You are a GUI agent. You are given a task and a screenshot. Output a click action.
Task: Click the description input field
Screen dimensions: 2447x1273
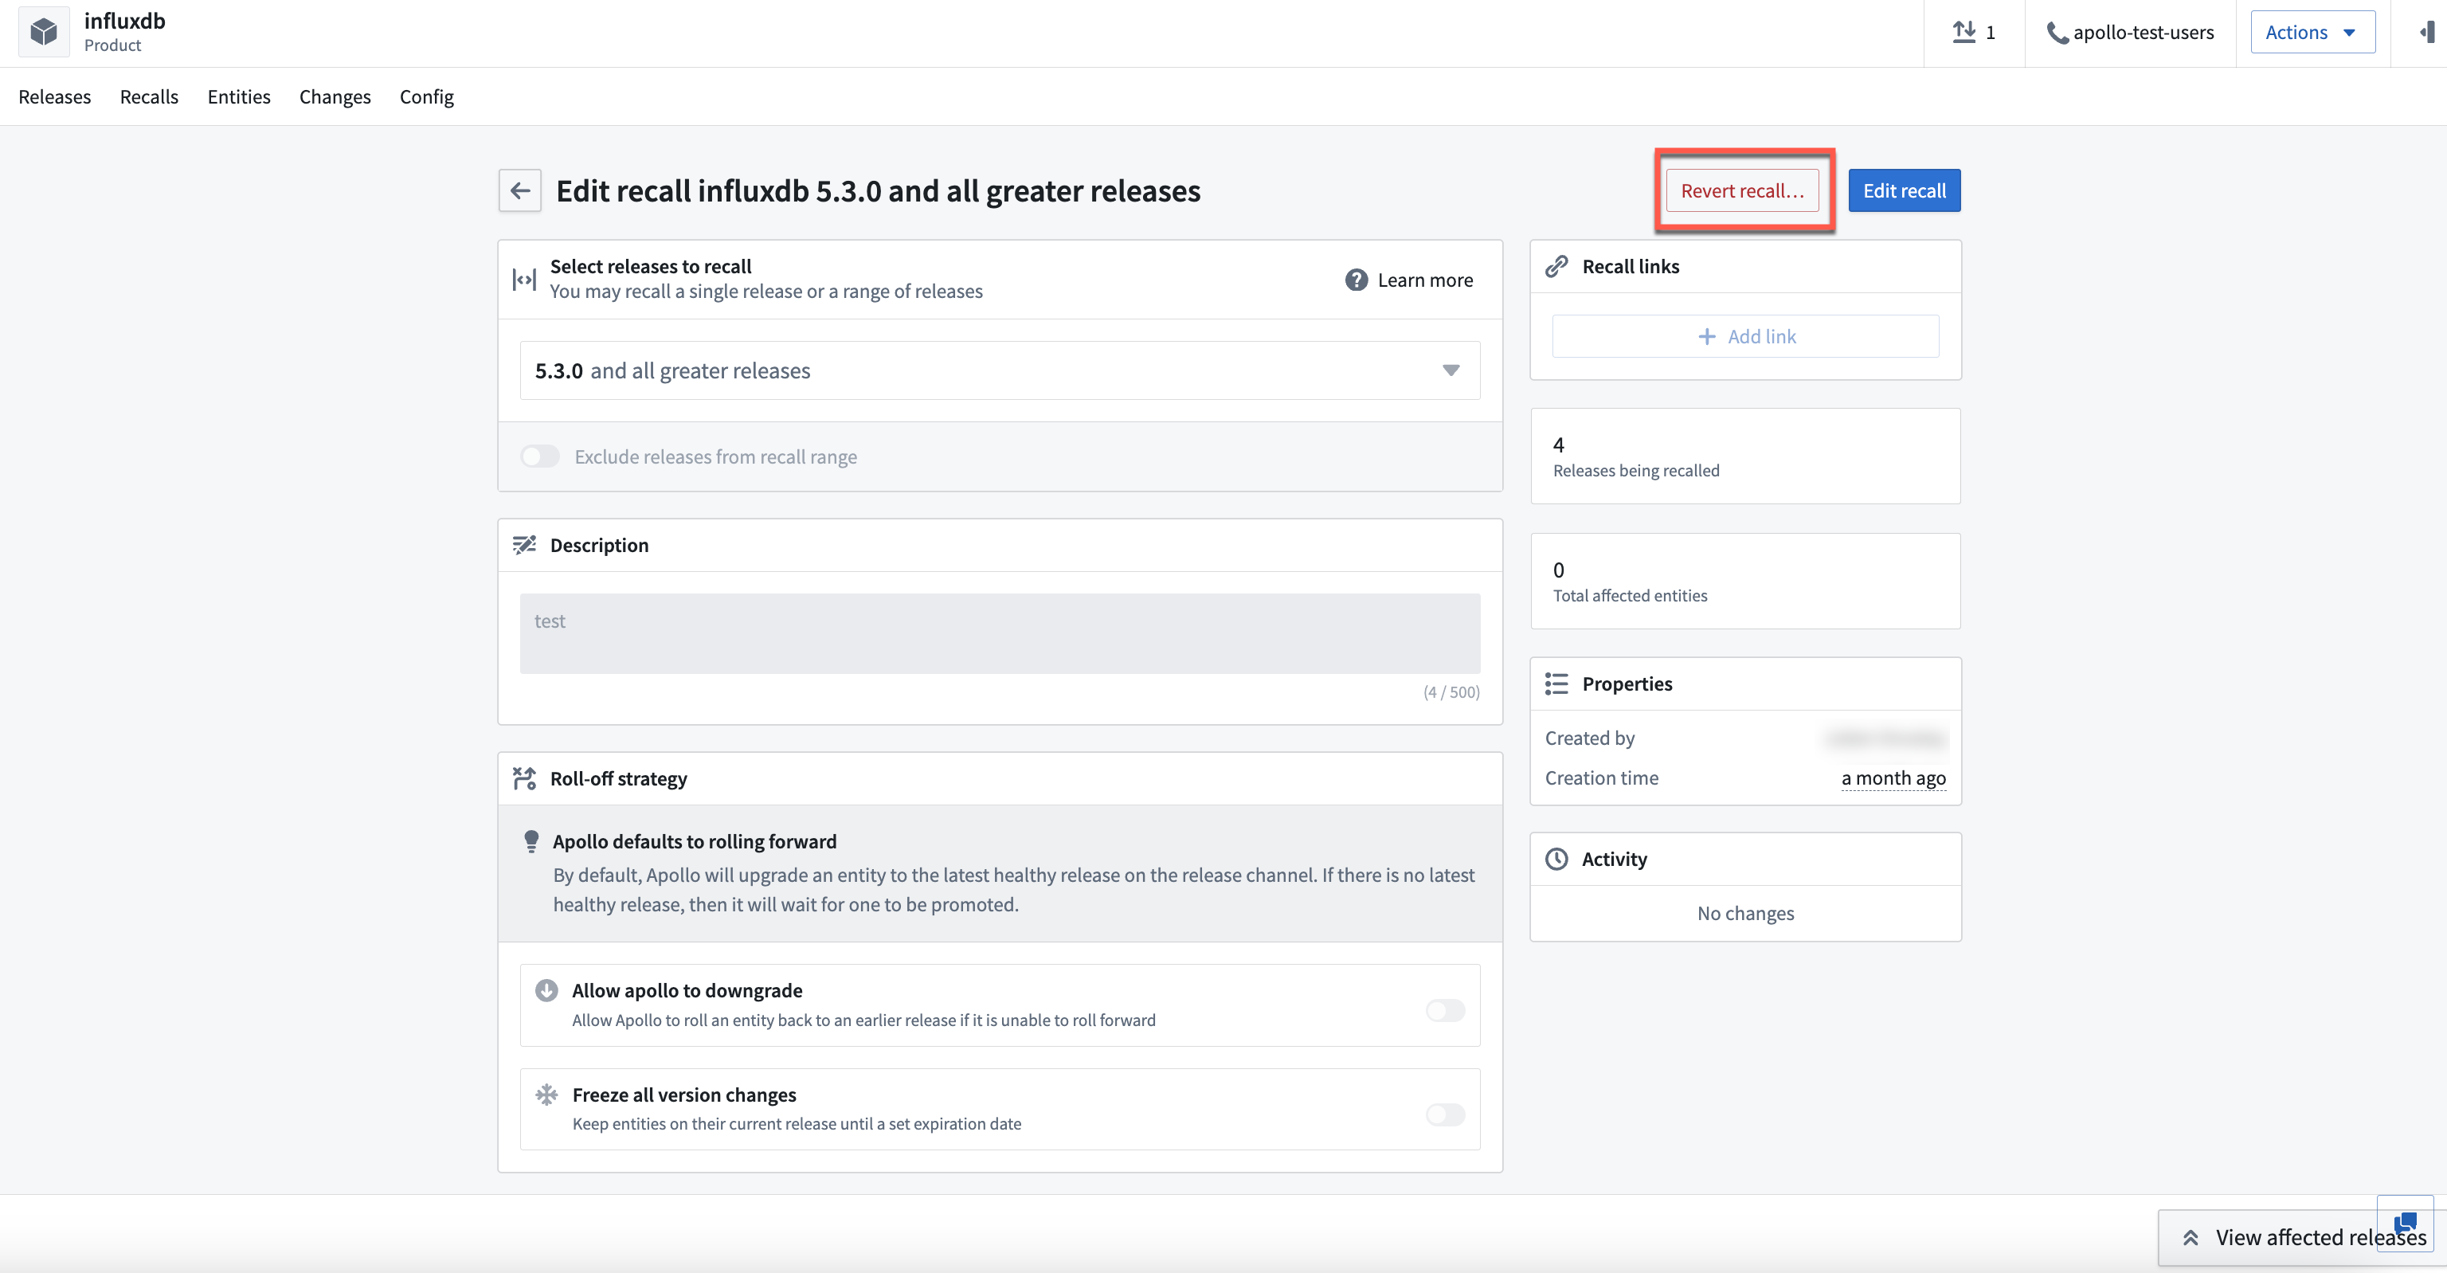(1000, 631)
